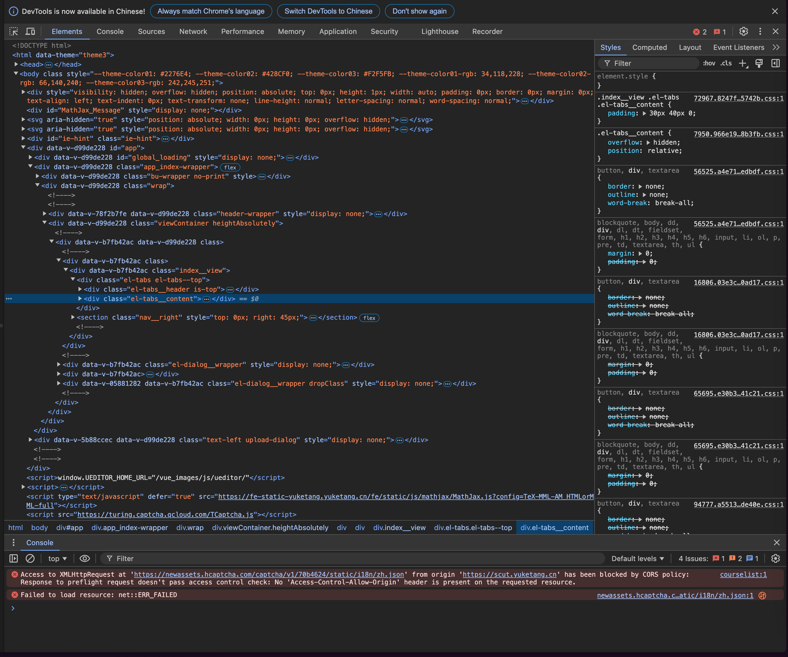
Task: Switch to the Network tab
Action: 193,32
